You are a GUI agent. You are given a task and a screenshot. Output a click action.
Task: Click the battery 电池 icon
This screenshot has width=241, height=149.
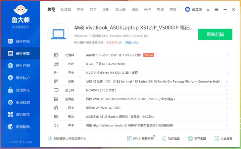click(56, 116)
